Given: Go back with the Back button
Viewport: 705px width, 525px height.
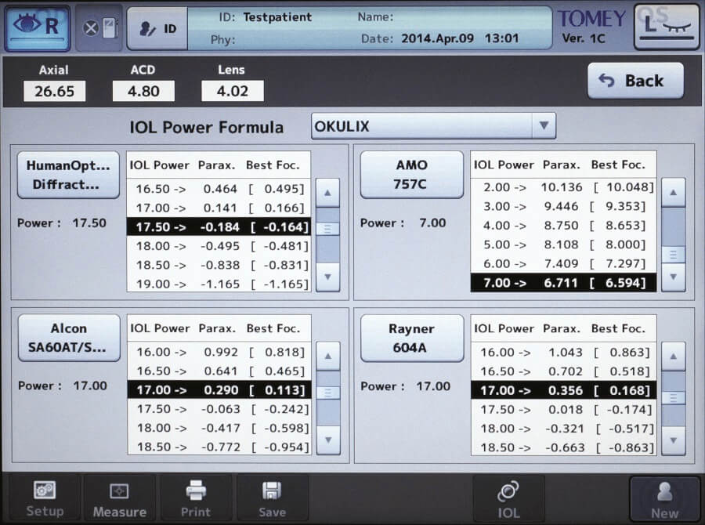Looking at the screenshot, I should pos(635,81).
